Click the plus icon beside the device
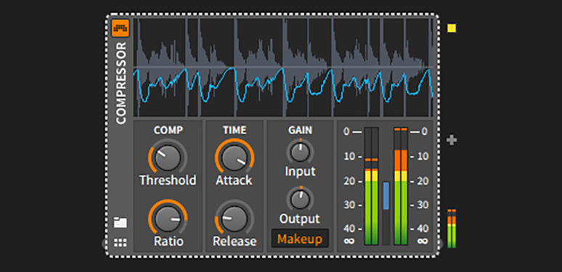 (451, 140)
